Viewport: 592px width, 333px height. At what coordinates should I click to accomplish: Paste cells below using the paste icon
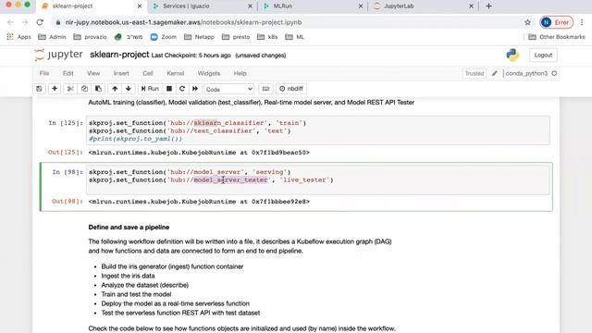[x=98, y=89]
